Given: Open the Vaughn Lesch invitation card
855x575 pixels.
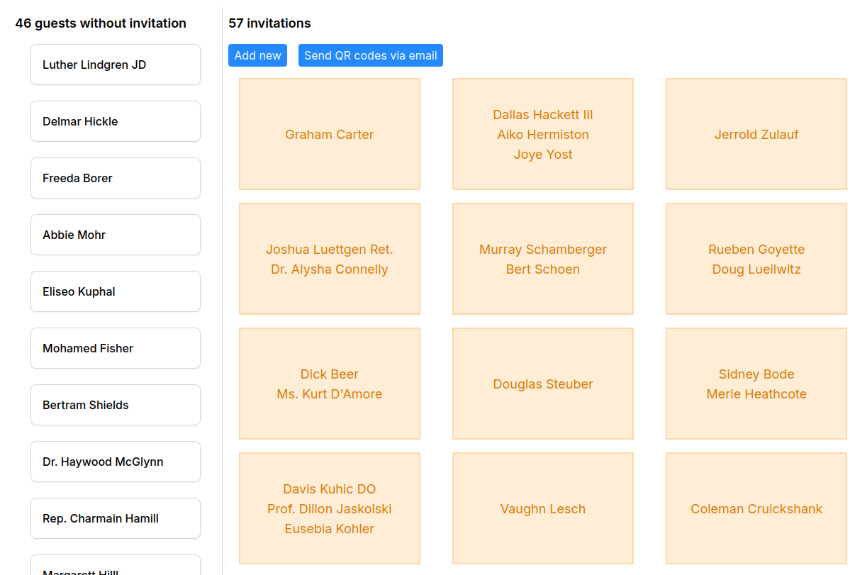Looking at the screenshot, I should (x=542, y=508).
